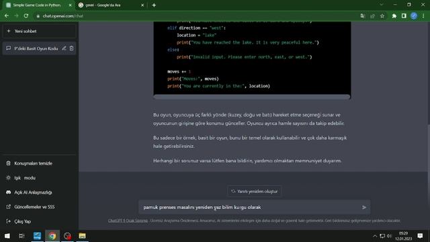The height and width of the screenshot is (242, 430).
Task: Open the Extensions puzzle icon
Action: coord(394,16)
